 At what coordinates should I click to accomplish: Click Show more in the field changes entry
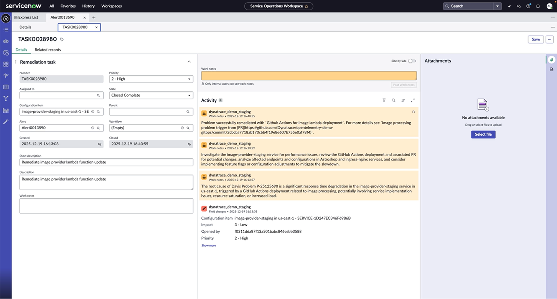coord(208,245)
